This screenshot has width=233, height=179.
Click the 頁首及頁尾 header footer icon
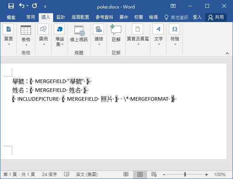click(138, 29)
